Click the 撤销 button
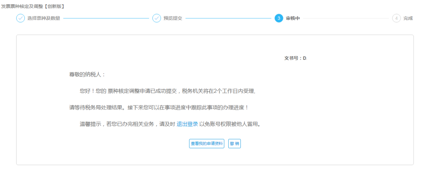Viewport: 425px width, 171px height. tap(235, 144)
